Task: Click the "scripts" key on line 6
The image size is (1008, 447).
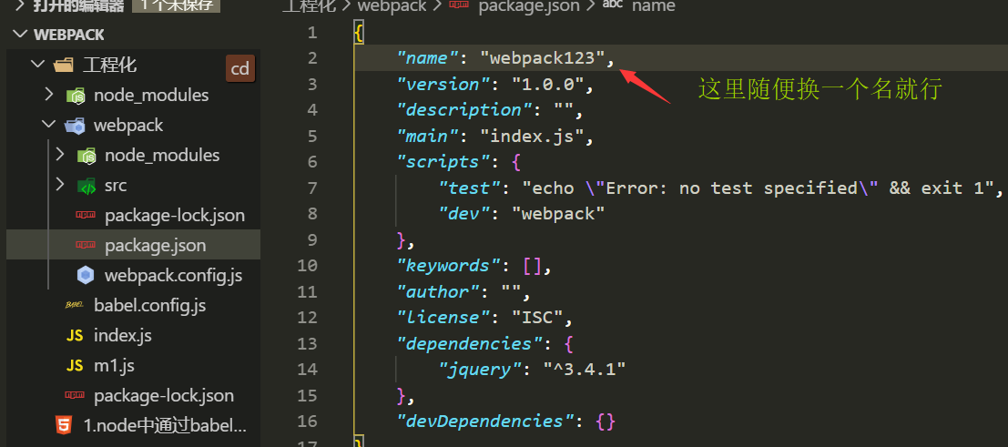Action: point(443,162)
